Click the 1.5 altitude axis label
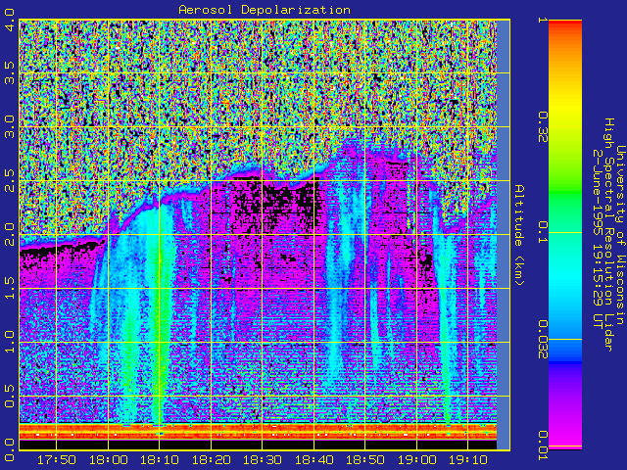The height and width of the screenshot is (470, 627). click(x=10, y=288)
